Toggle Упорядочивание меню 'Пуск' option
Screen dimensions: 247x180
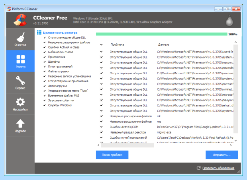(x=45, y=91)
